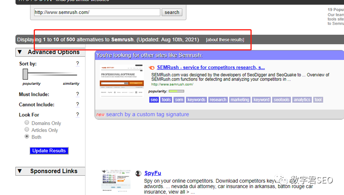Open the help question mark for Cannot Include

point(77,105)
